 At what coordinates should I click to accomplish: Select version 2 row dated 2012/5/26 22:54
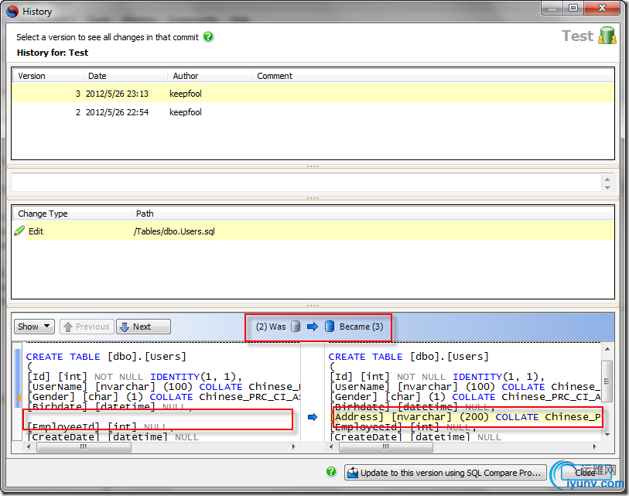tap(313, 112)
